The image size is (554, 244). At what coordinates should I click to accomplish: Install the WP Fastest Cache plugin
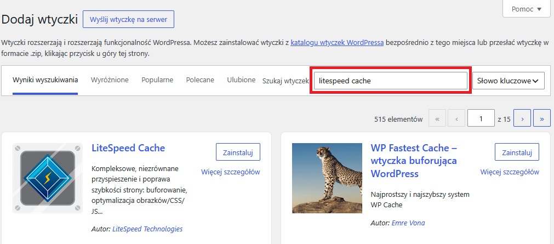point(517,152)
